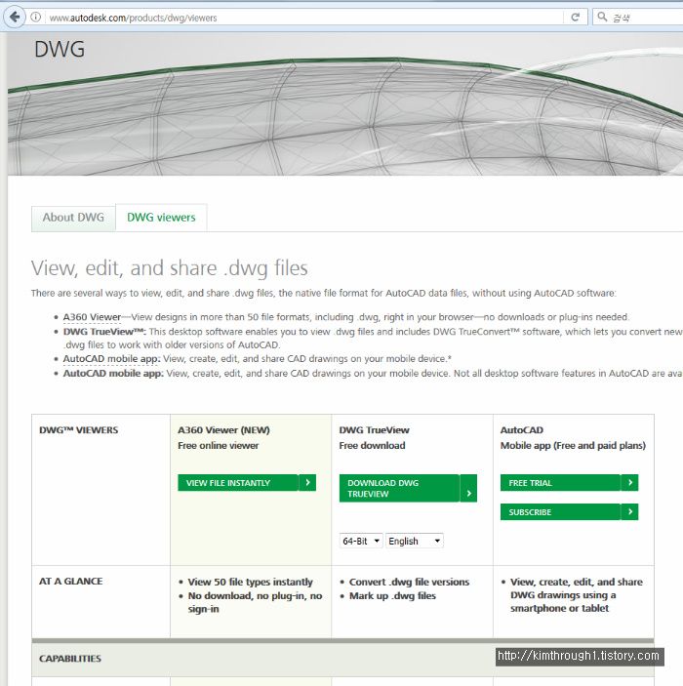The image size is (683, 686).
Task: Open the 64-Bit version dropdown
Action: (x=361, y=542)
